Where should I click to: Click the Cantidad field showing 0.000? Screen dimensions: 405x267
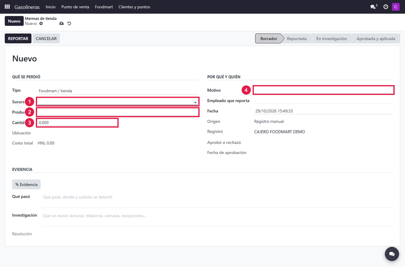pos(77,123)
